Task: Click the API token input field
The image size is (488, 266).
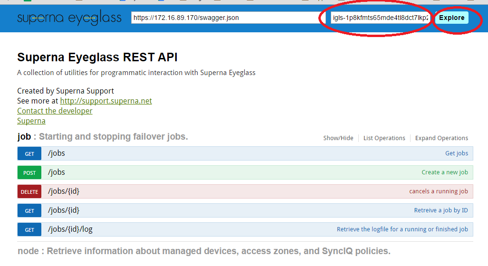Action: pyautogui.click(x=380, y=18)
